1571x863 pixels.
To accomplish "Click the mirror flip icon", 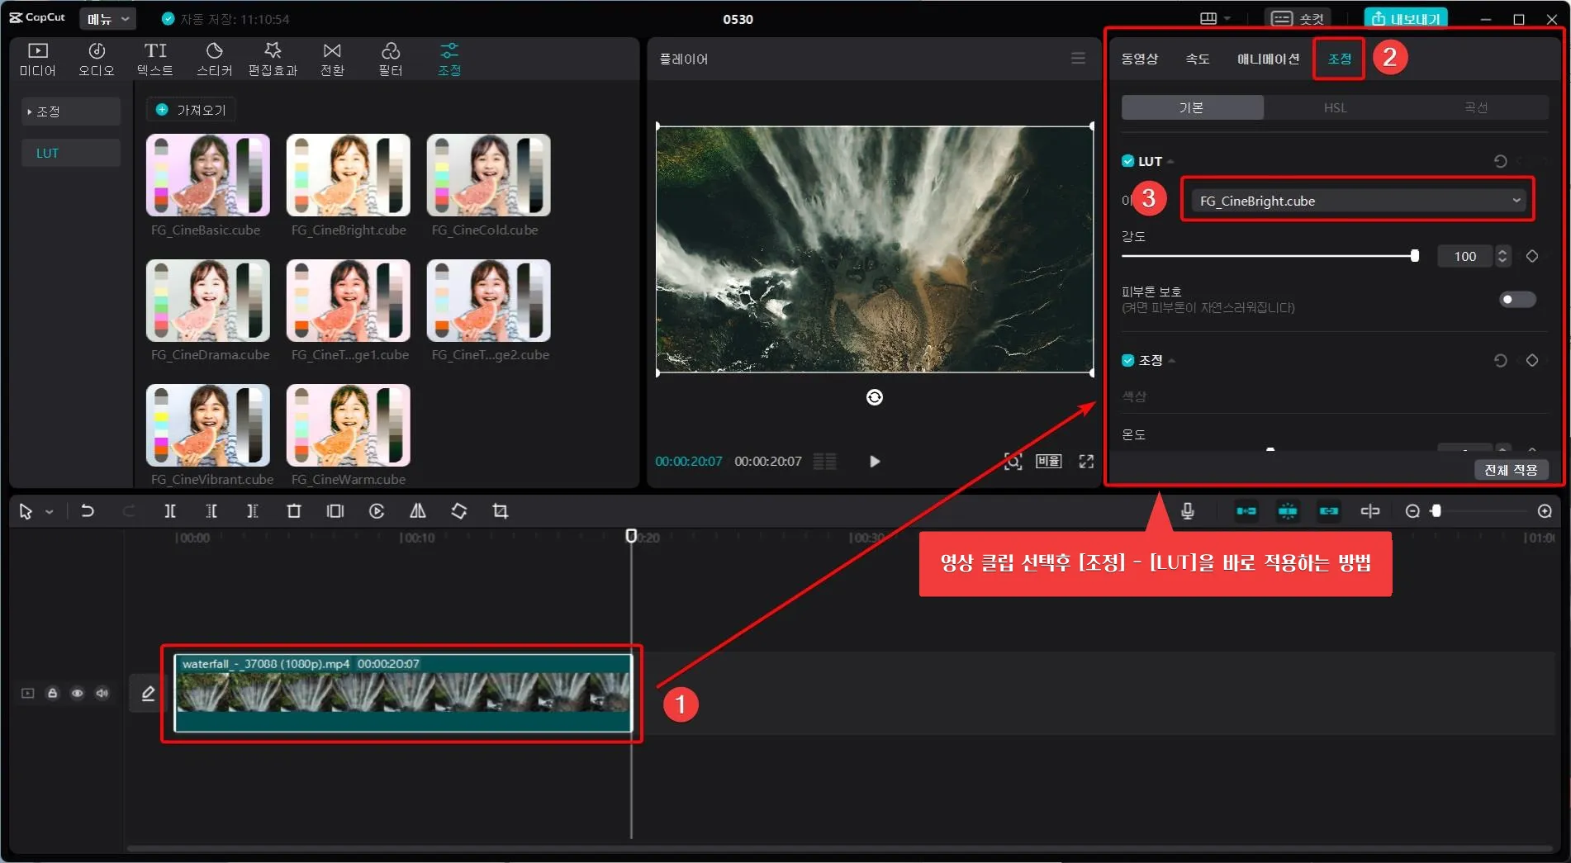I will 418,511.
